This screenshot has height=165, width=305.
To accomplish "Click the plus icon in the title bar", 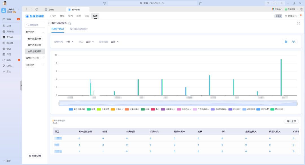I will click(x=282, y=3).
